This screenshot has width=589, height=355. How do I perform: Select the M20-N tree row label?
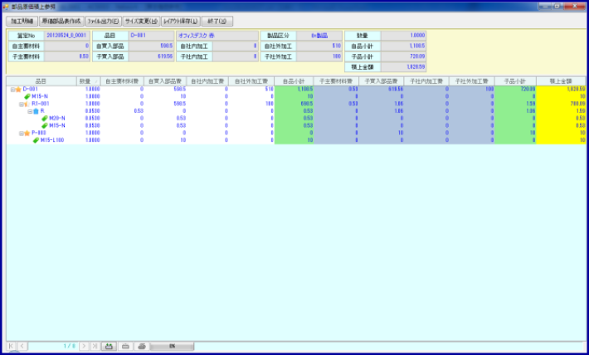point(57,119)
